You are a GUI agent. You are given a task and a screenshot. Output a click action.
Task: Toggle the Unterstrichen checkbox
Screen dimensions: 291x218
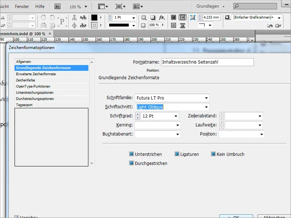pos(131,154)
